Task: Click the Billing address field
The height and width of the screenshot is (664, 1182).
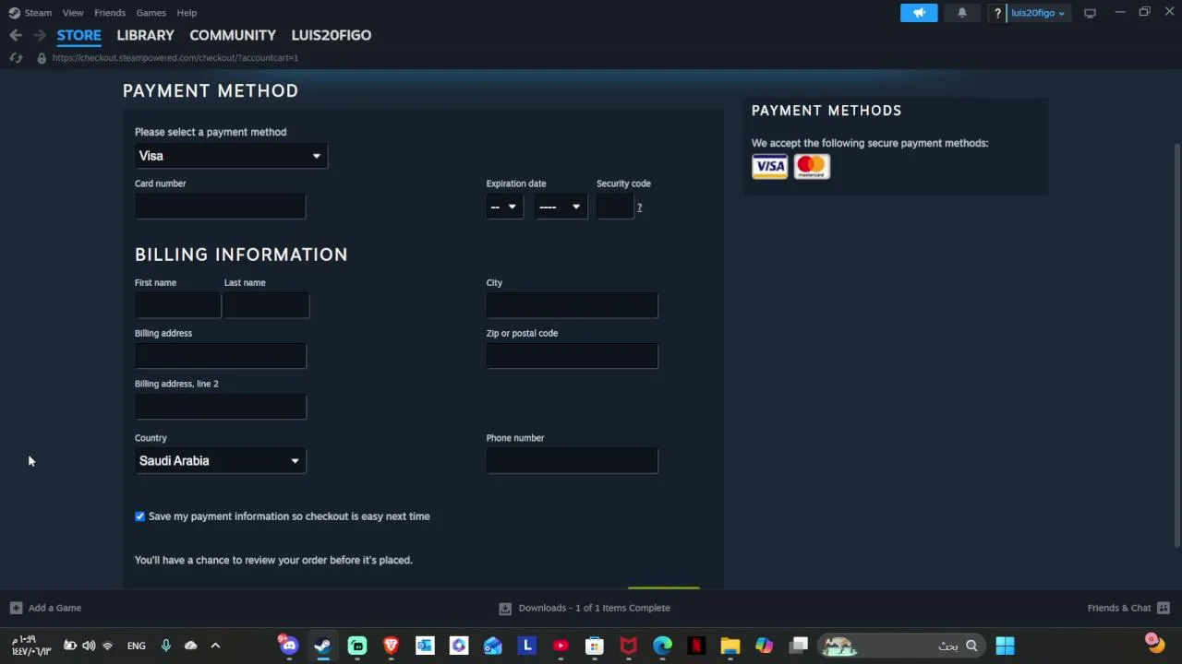Action: (x=220, y=356)
